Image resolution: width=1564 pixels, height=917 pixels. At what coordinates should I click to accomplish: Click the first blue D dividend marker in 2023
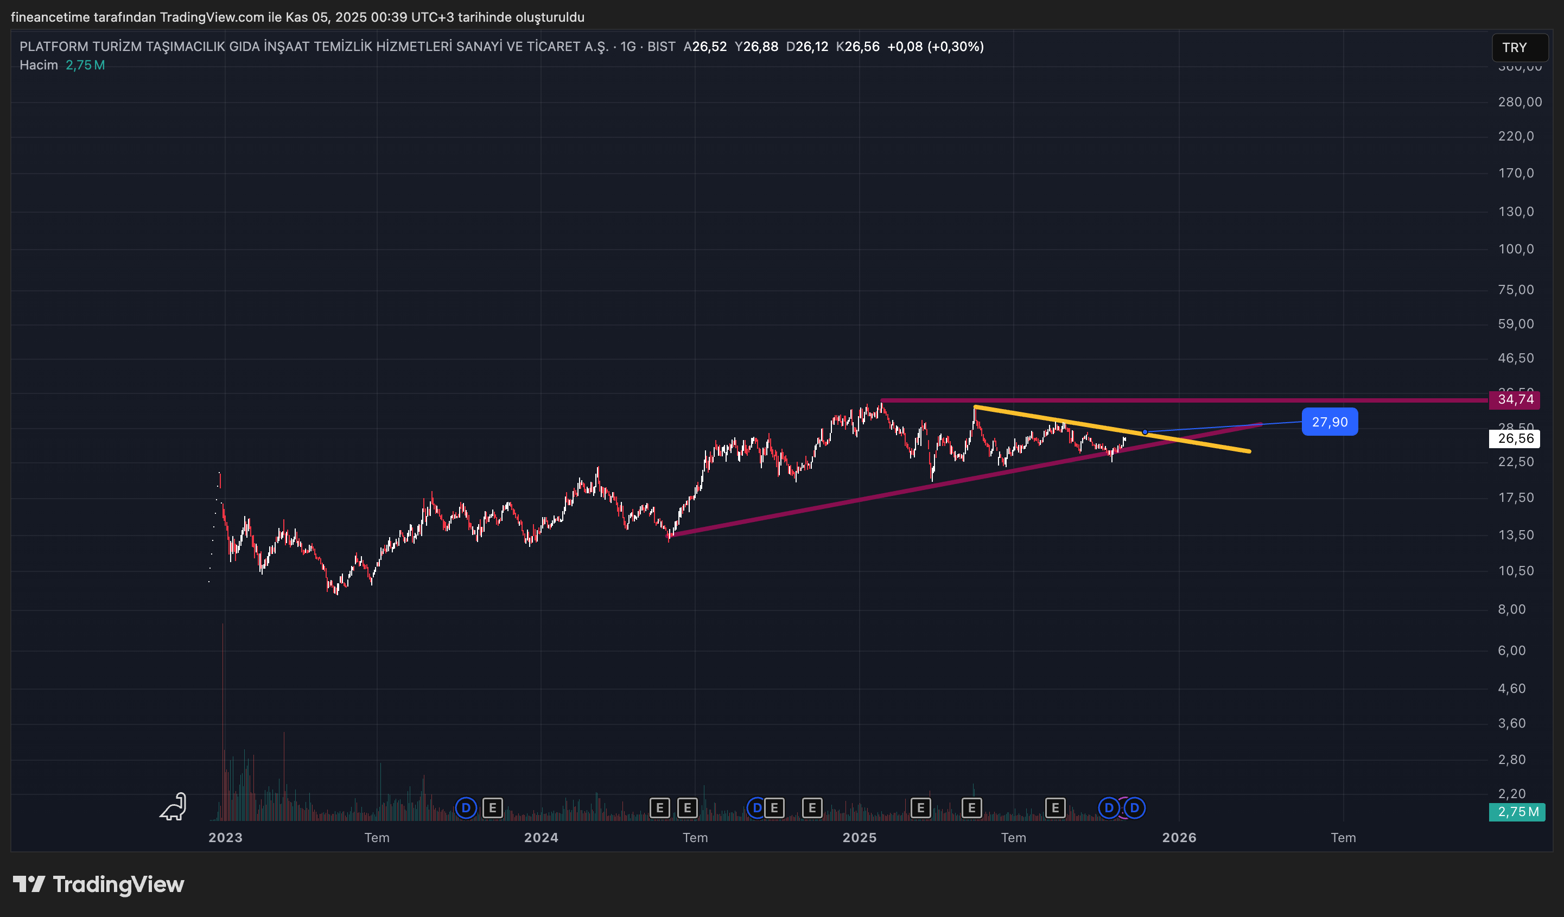point(466,808)
